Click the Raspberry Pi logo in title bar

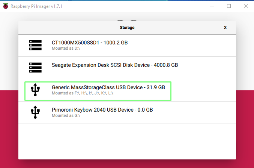tap(5, 6)
